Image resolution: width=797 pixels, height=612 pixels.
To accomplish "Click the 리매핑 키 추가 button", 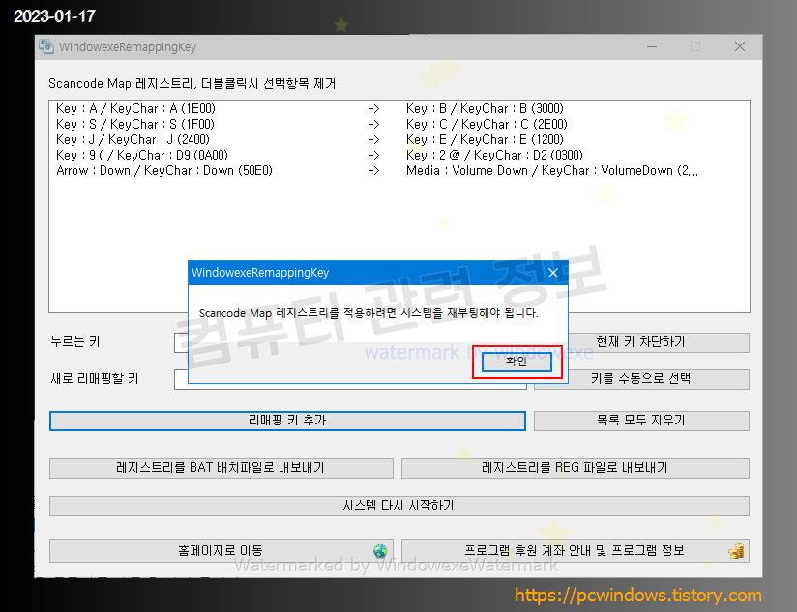I will pyautogui.click(x=287, y=421).
